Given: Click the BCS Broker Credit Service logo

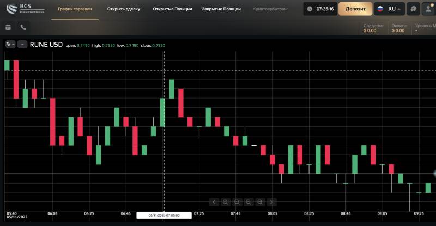Looking at the screenshot, I should (x=25, y=9).
